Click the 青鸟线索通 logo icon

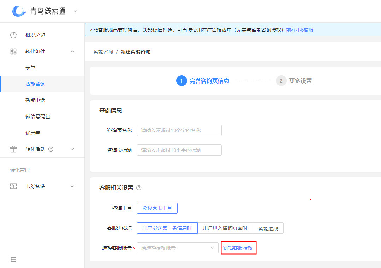tap(19, 11)
